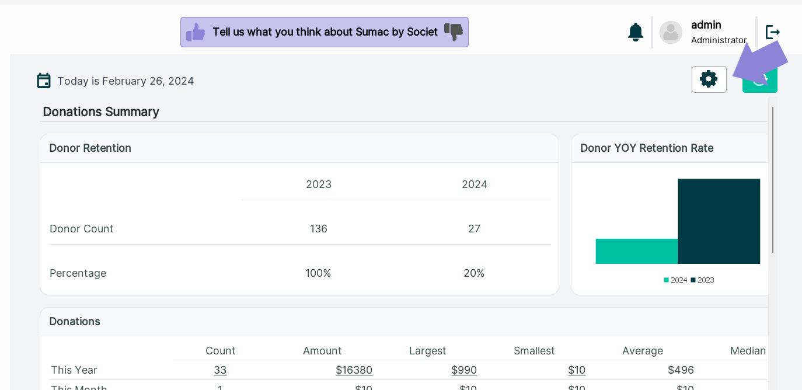The width and height of the screenshot is (802, 390).
Task: Open This Year largest donation $990
Action: click(464, 370)
